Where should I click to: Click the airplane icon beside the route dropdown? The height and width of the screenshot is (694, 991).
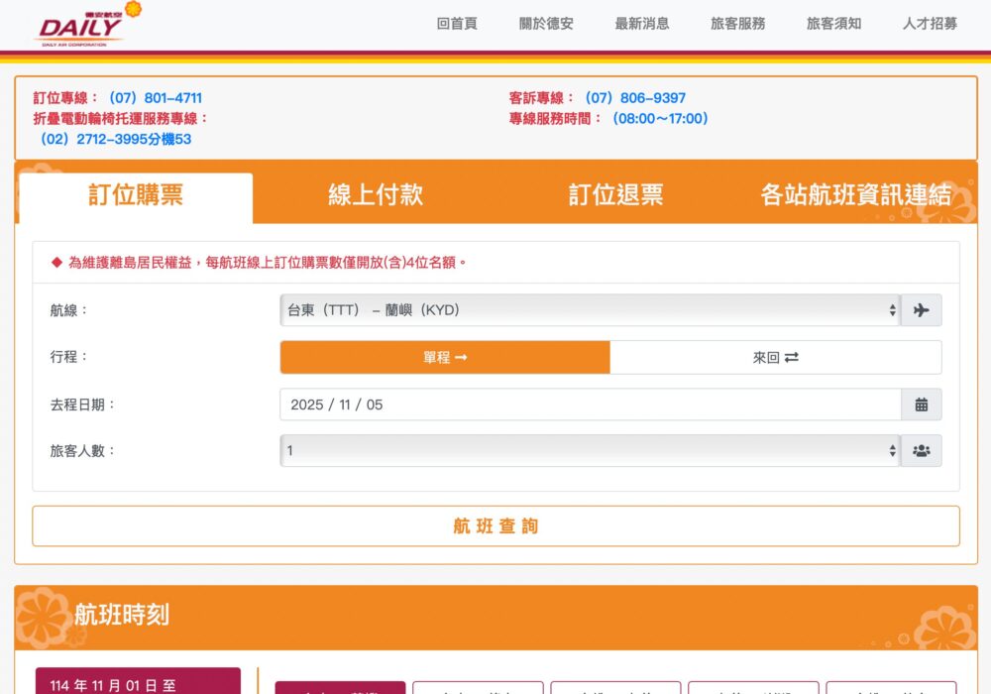click(921, 309)
